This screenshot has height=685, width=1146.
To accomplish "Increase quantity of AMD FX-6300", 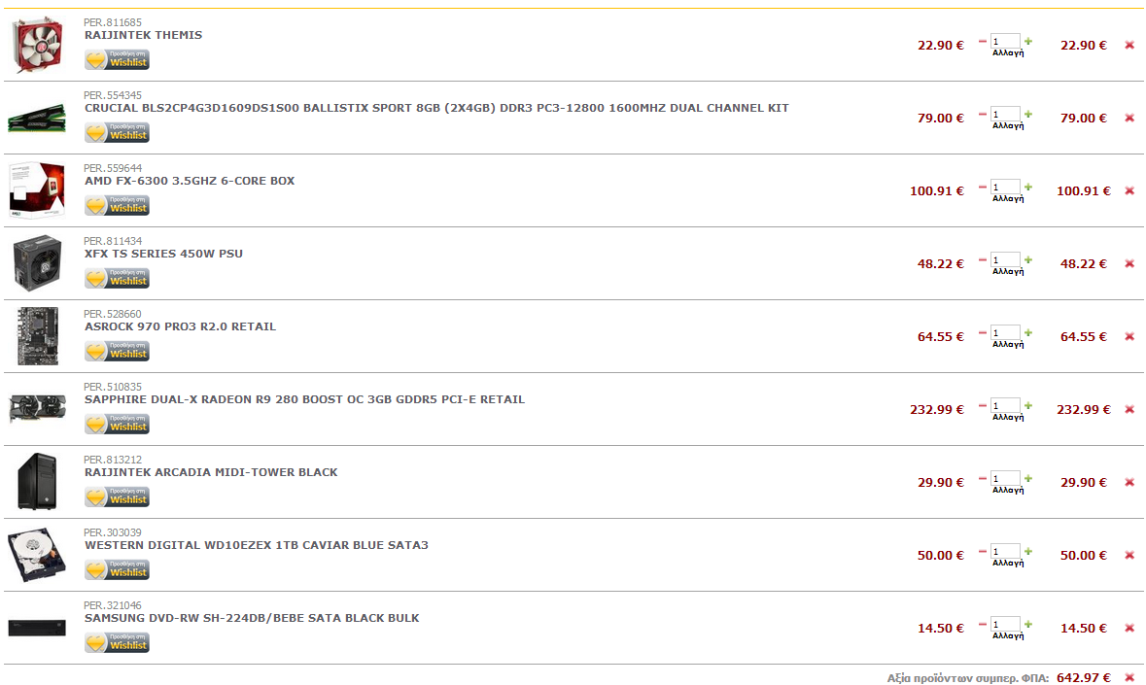I will click(1028, 188).
